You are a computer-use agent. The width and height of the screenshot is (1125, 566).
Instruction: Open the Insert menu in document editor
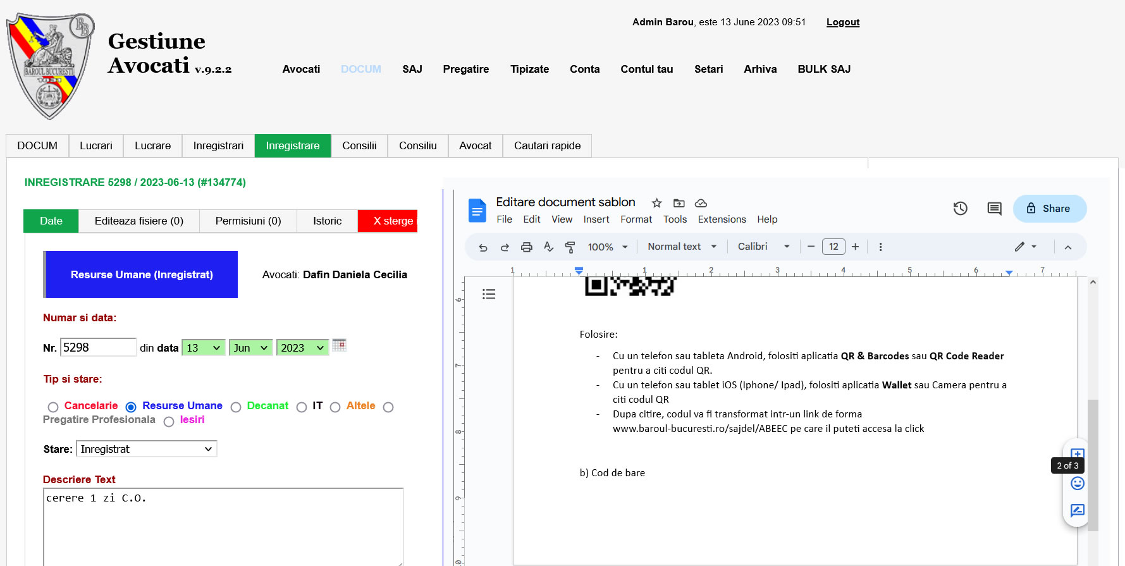[596, 219]
